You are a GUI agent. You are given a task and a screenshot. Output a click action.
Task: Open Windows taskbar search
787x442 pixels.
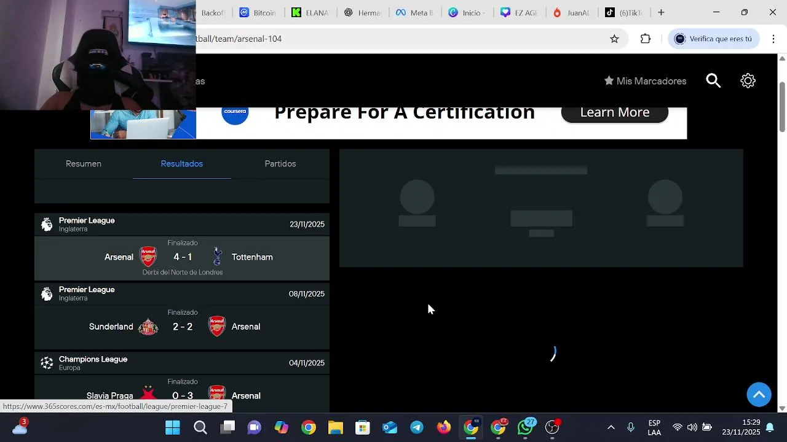click(x=200, y=427)
